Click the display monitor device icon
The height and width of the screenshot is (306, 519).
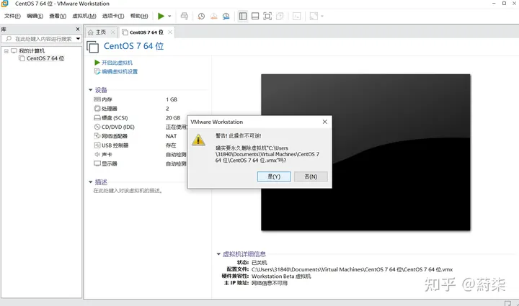coord(97,163)
